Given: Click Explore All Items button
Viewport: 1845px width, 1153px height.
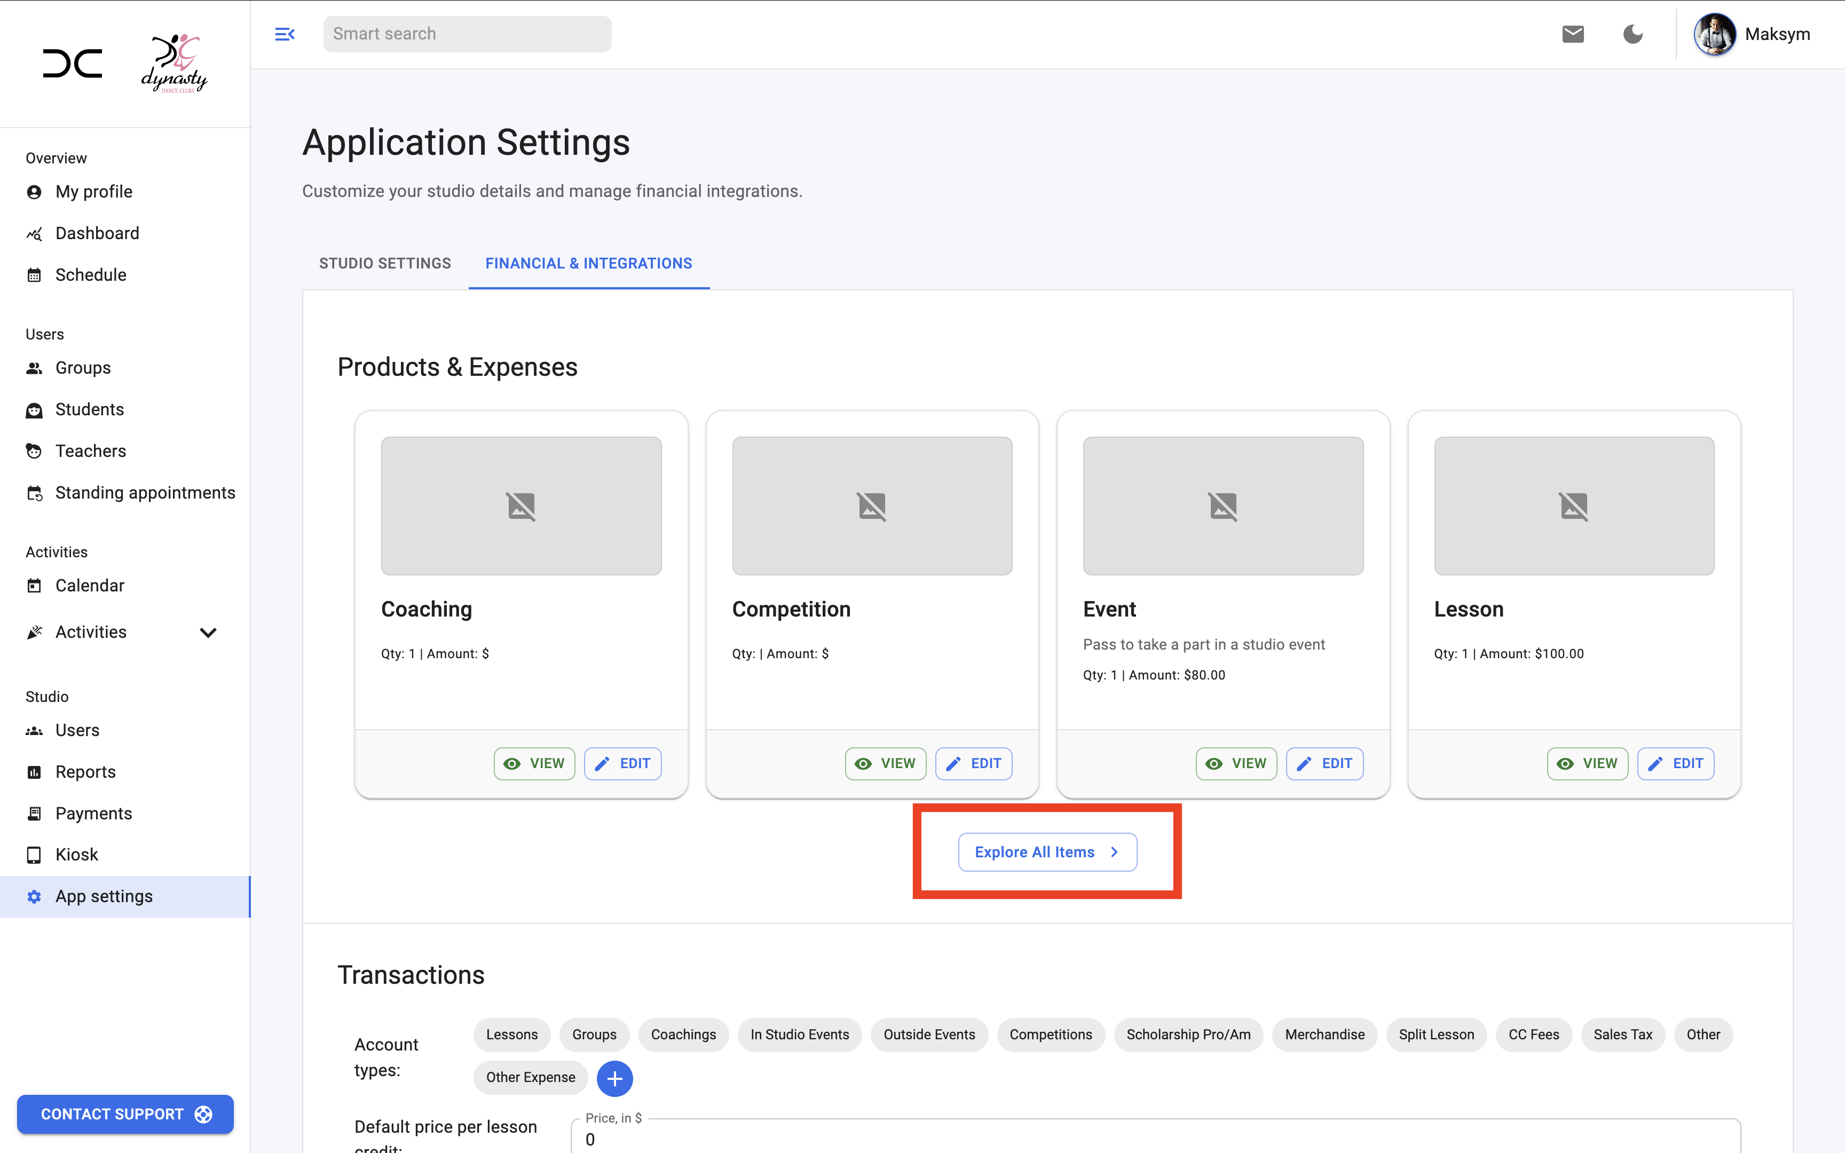Looking at the screenshot, I should [x=1047, y=852].
